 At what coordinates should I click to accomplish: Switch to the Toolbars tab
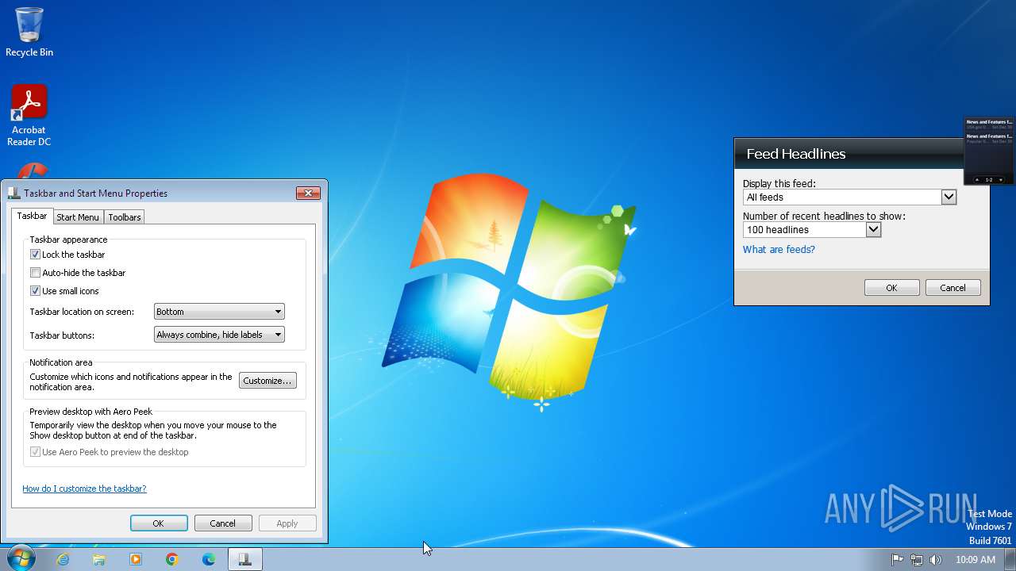(125, 217)
